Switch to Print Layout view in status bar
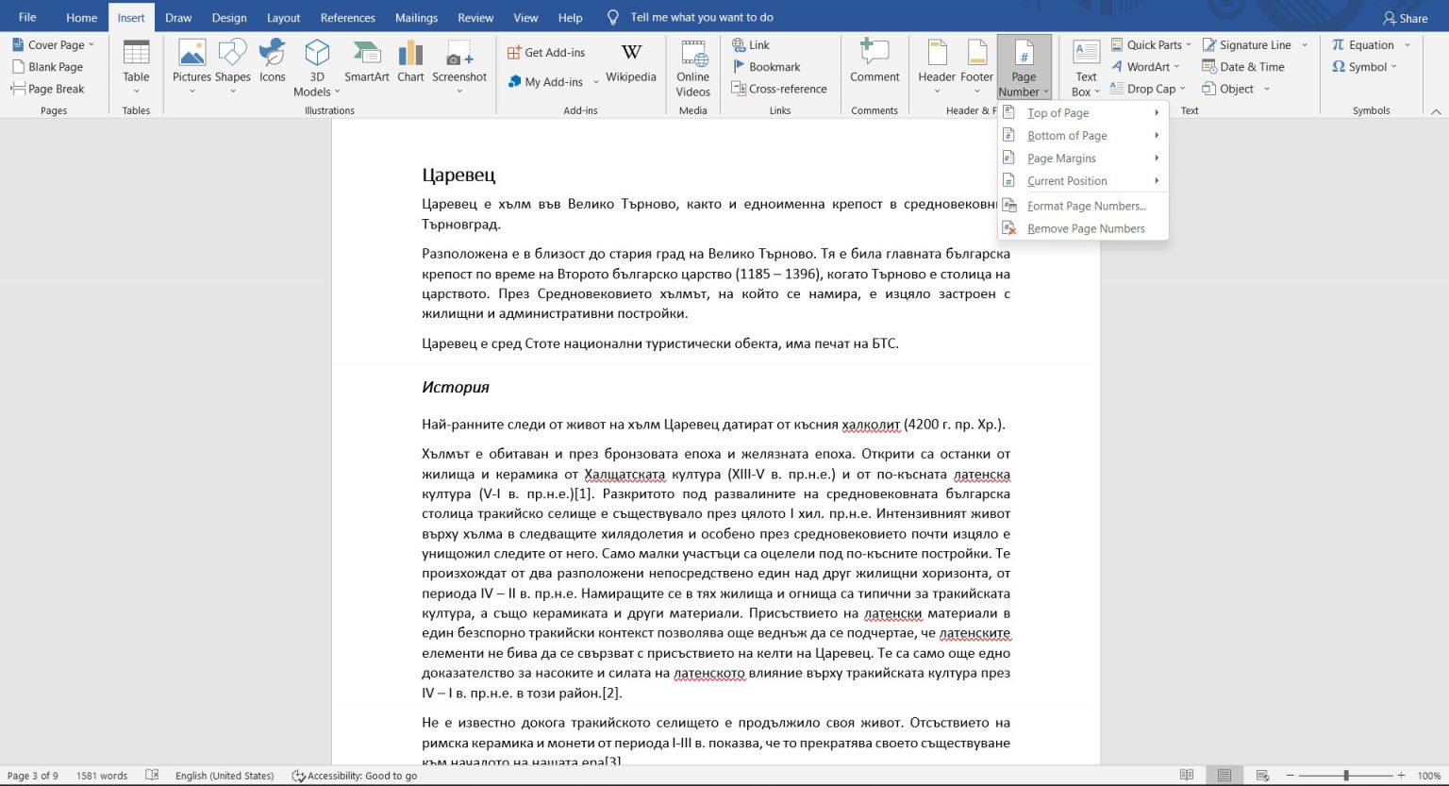 click(x=1224, y=776)
